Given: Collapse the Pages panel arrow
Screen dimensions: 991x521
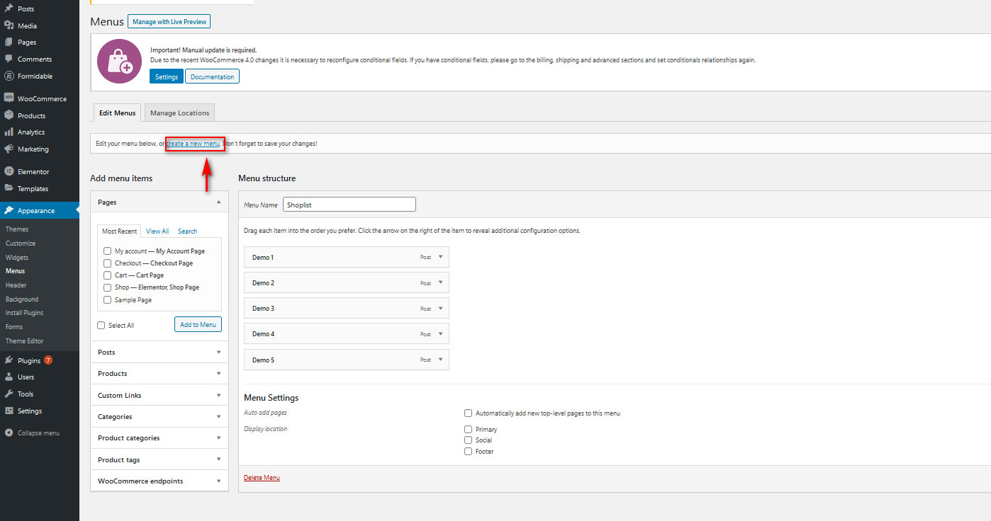Looking at the screenshot, I should pyautogui.click(x=218, y=202).
